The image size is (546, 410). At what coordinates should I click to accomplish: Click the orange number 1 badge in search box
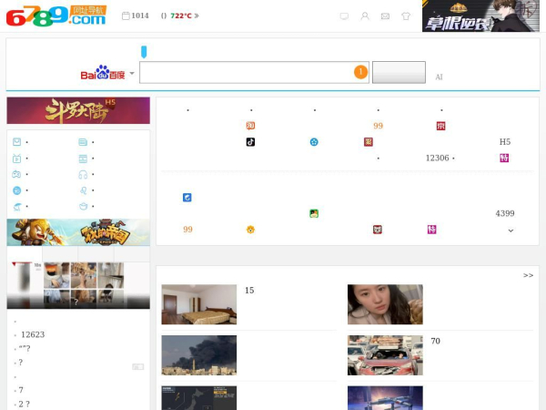360,72
